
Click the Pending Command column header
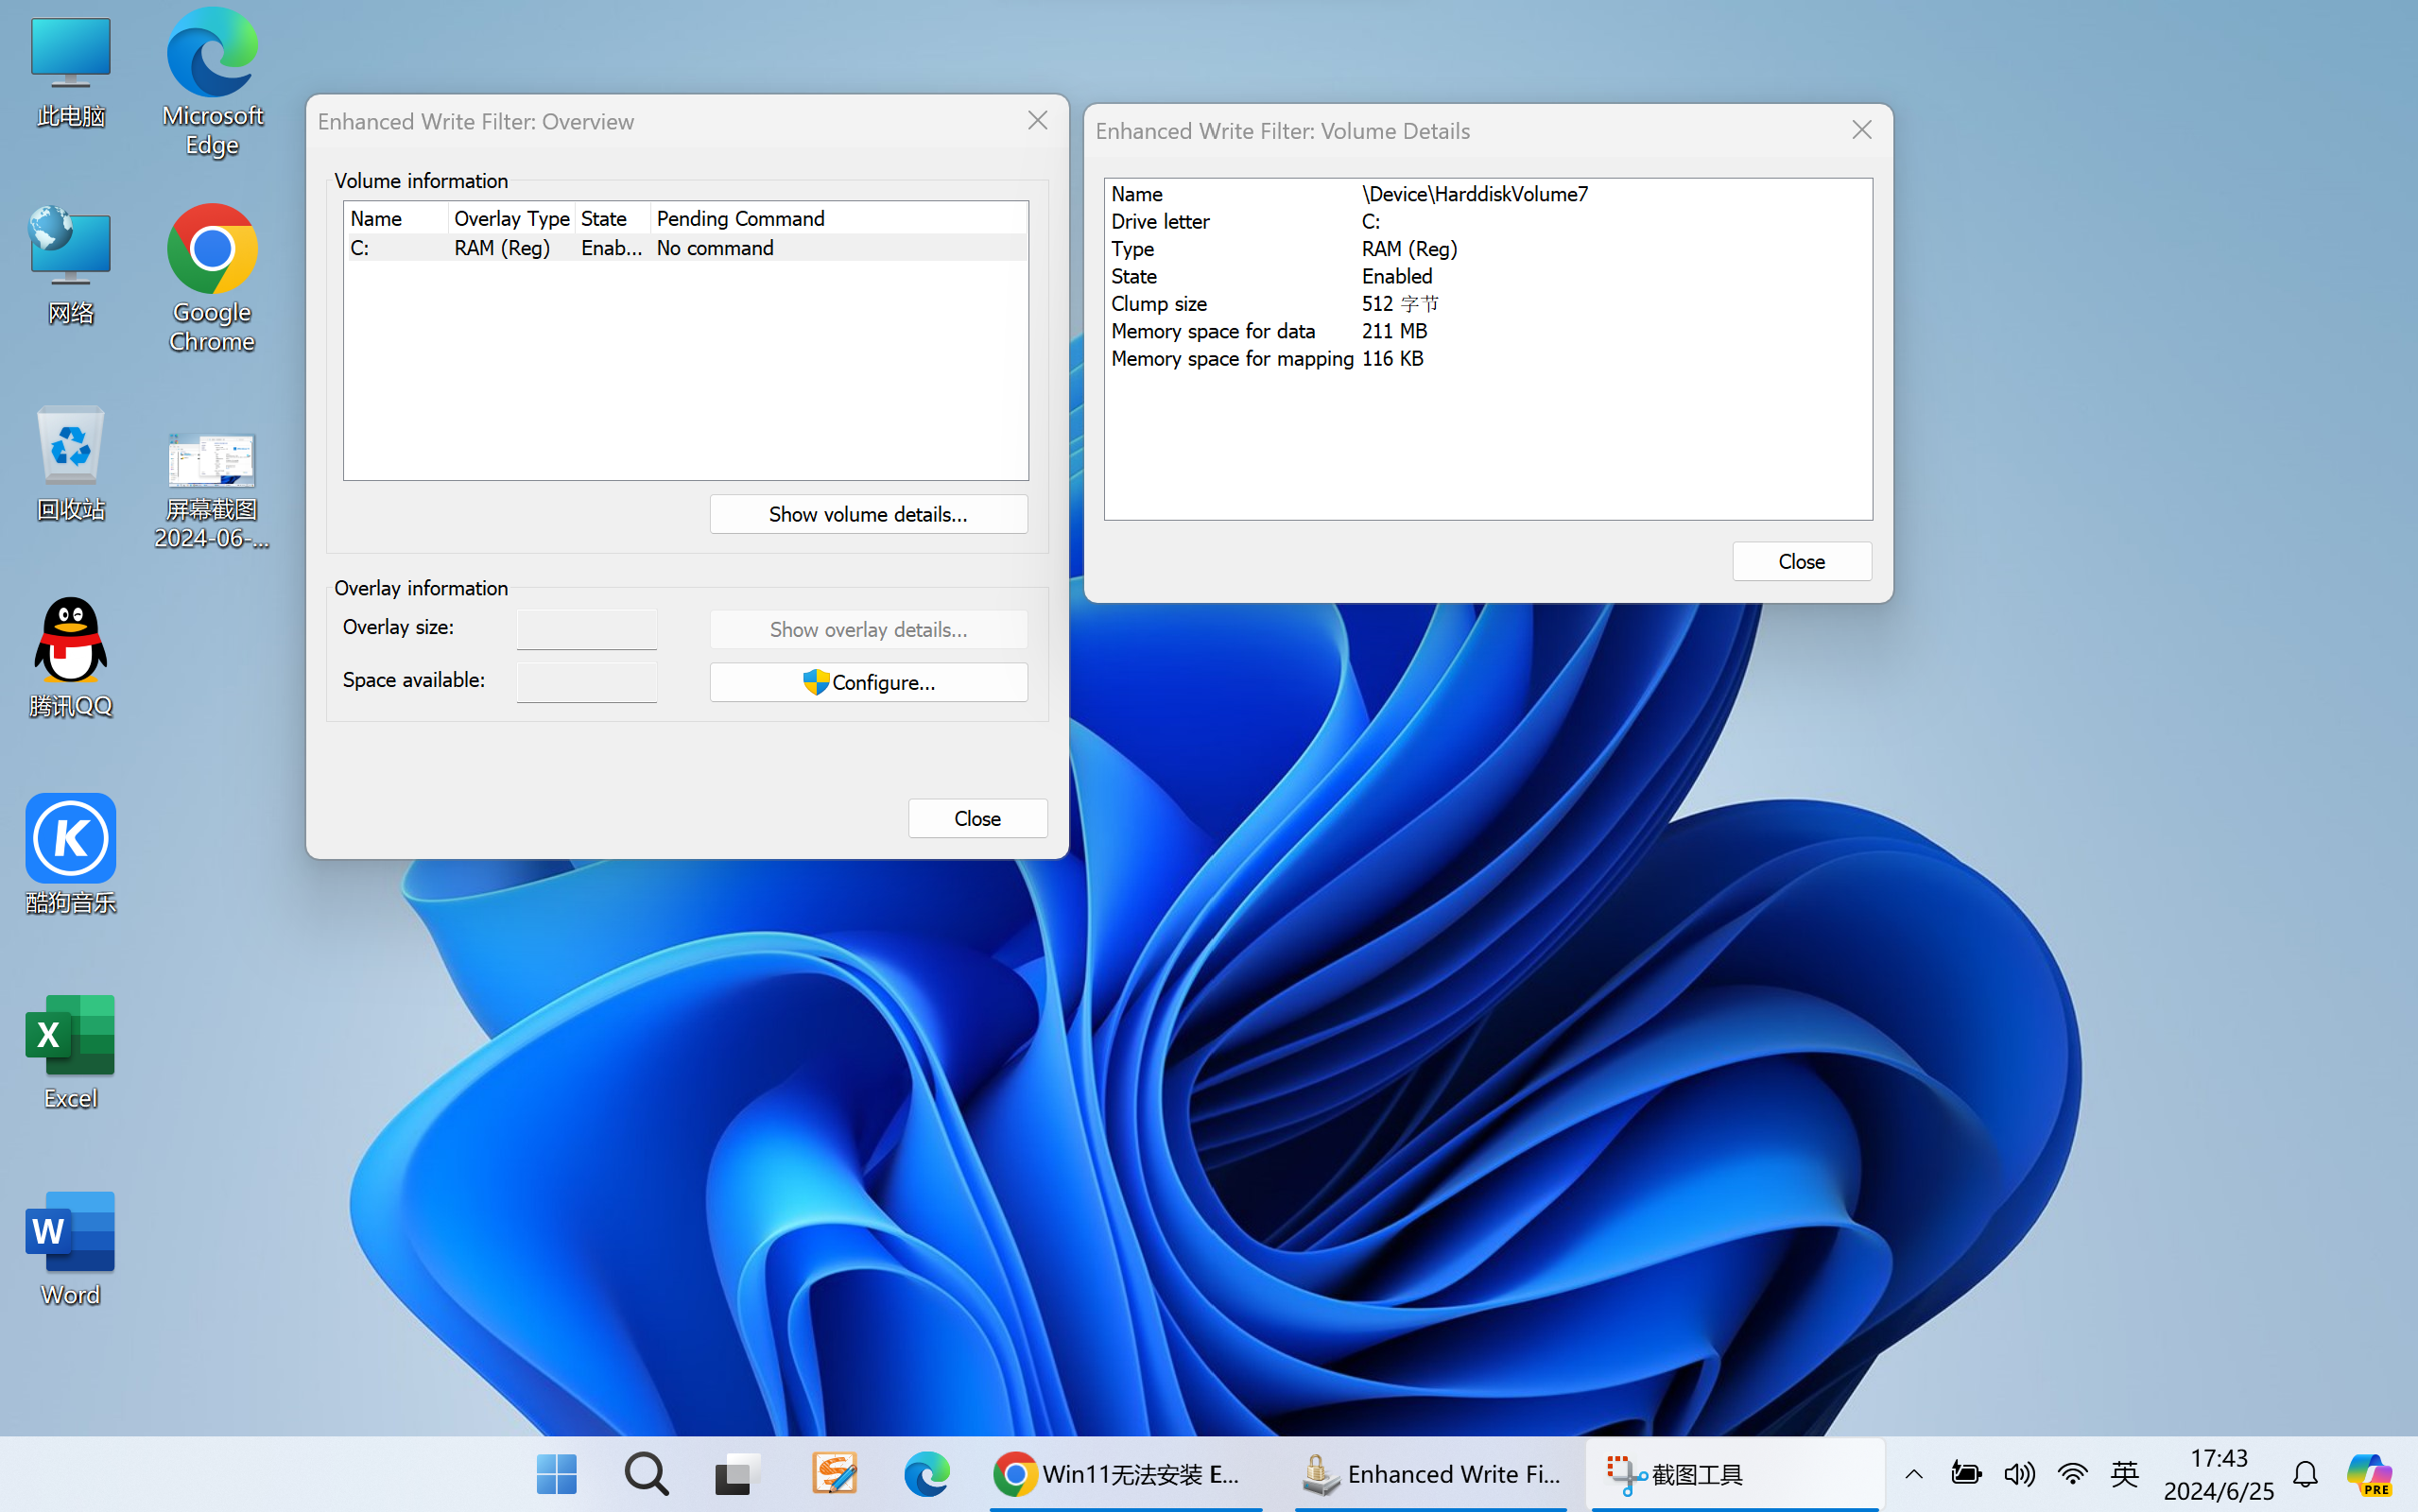[x=838, y=218]
